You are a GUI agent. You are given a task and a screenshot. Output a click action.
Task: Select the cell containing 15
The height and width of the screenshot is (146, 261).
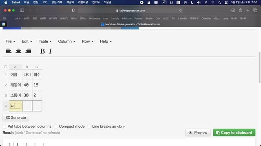tap(37, 85)
